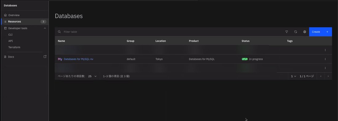Open the API developer tool

(10, 41)
